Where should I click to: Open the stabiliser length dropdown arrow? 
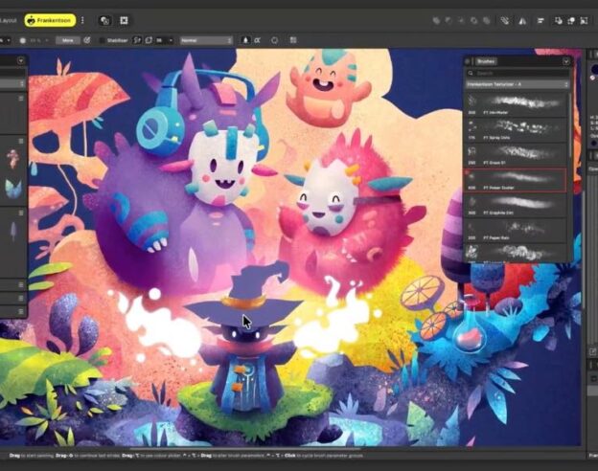coord(171,40)
